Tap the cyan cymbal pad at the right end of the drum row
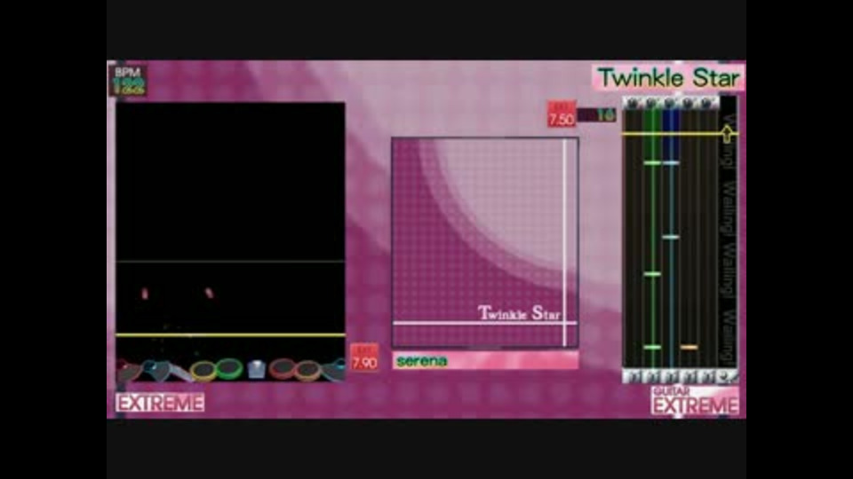Screen dimensions: 853x479 (333, 369)
